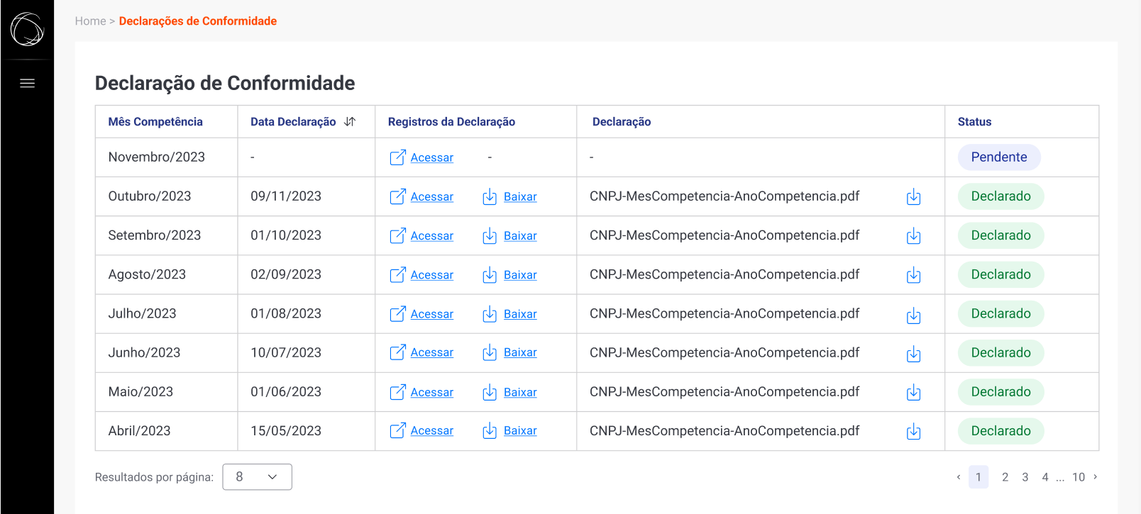Select the date 15/05/2023
This screenshot has width=1141, height=514.
[x=286, y=431]
